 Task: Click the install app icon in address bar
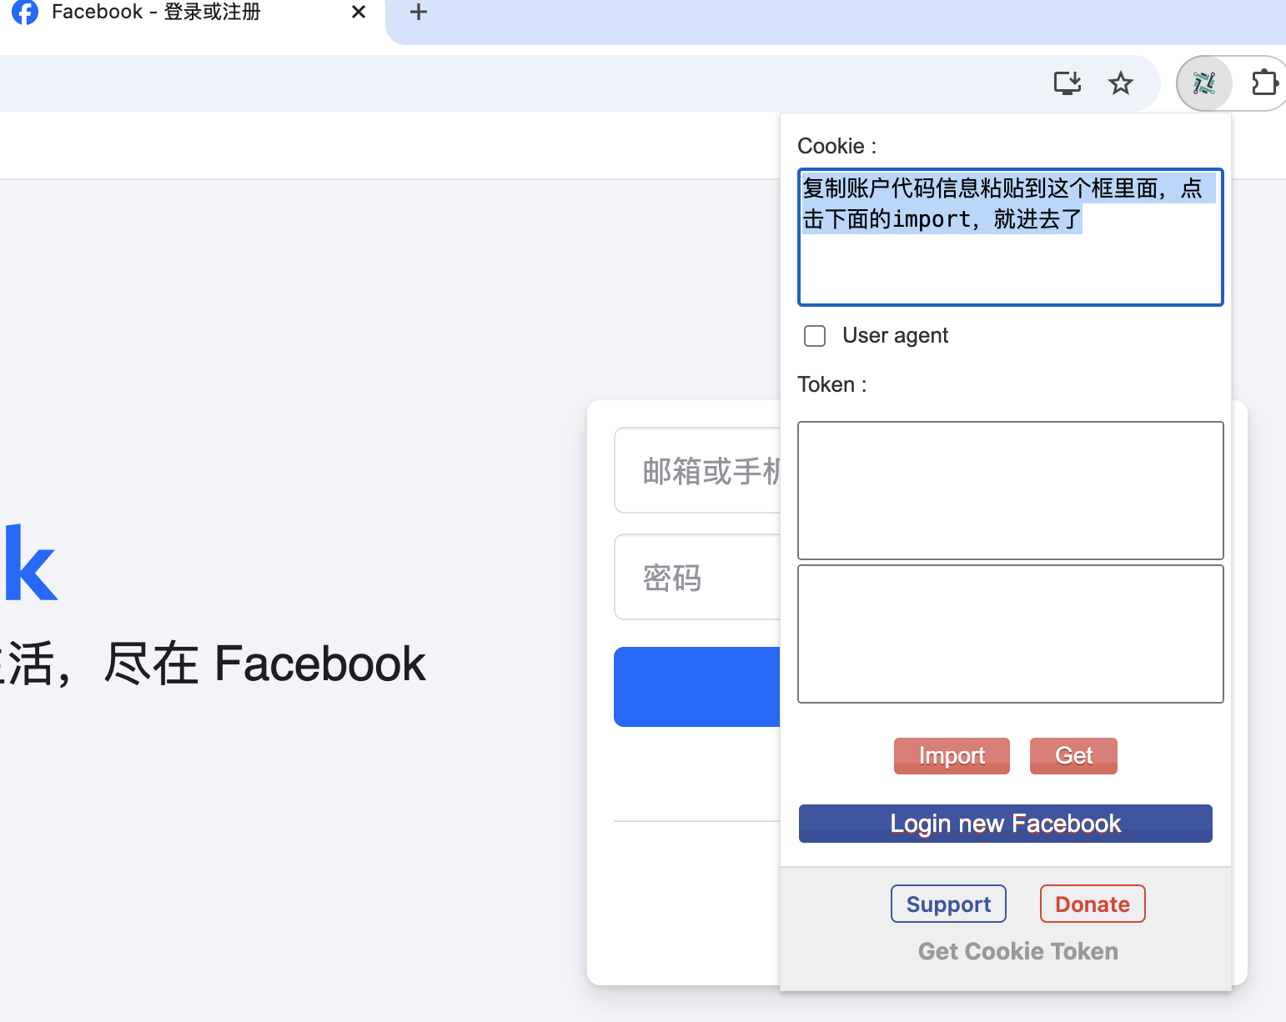(1067, 83)
